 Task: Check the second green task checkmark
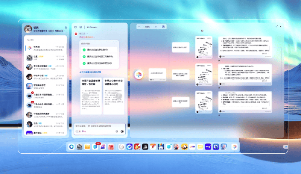(x=84, y=56)
